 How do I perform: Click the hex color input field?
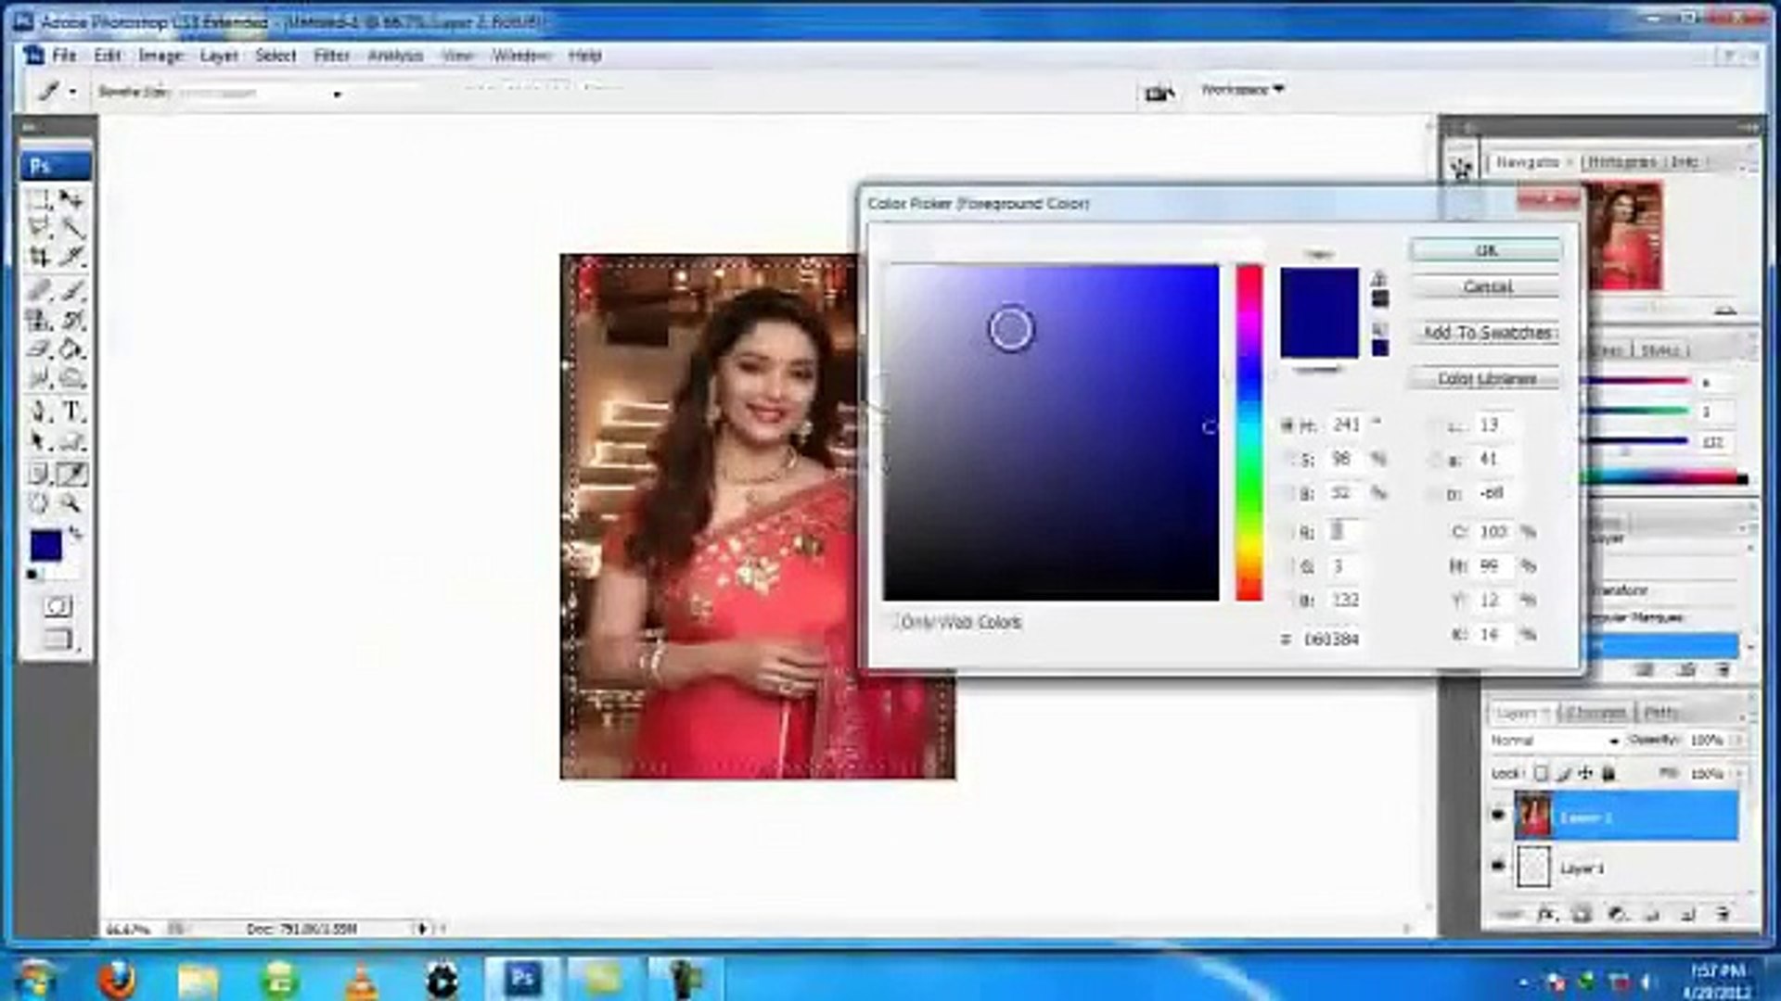coord(1332,640)
